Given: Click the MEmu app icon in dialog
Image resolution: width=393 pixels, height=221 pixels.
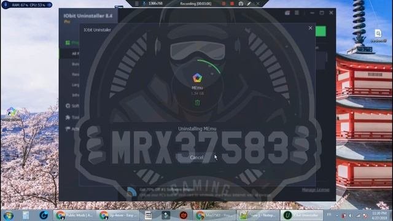Looking at the screenshot, I should tap(197, 78).
